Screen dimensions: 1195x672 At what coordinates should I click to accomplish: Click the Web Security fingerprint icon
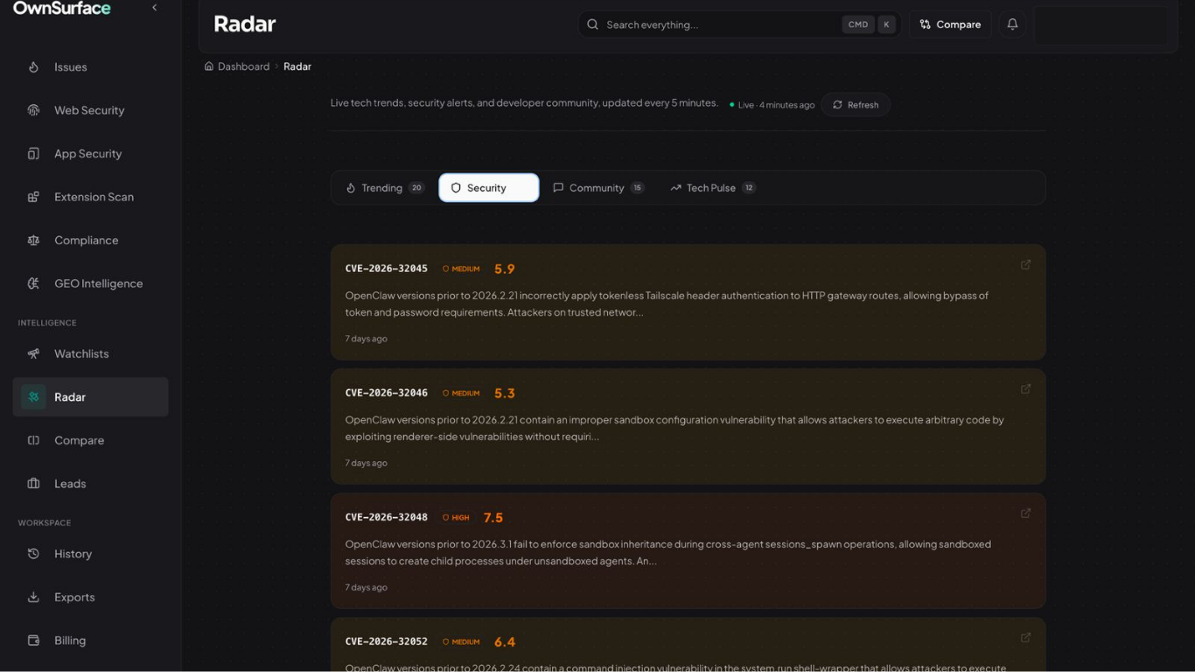point(33,110)
